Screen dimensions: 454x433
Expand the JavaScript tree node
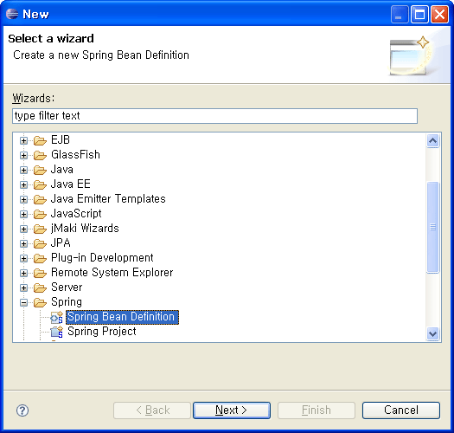[23, 214]
